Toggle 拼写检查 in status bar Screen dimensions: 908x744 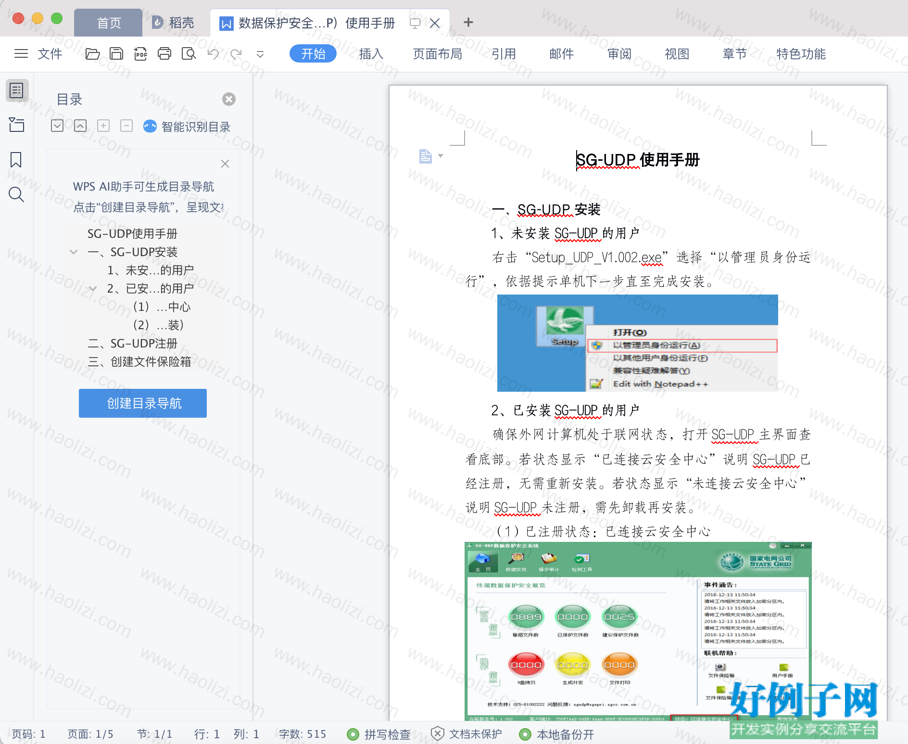[x=379, y=734]
